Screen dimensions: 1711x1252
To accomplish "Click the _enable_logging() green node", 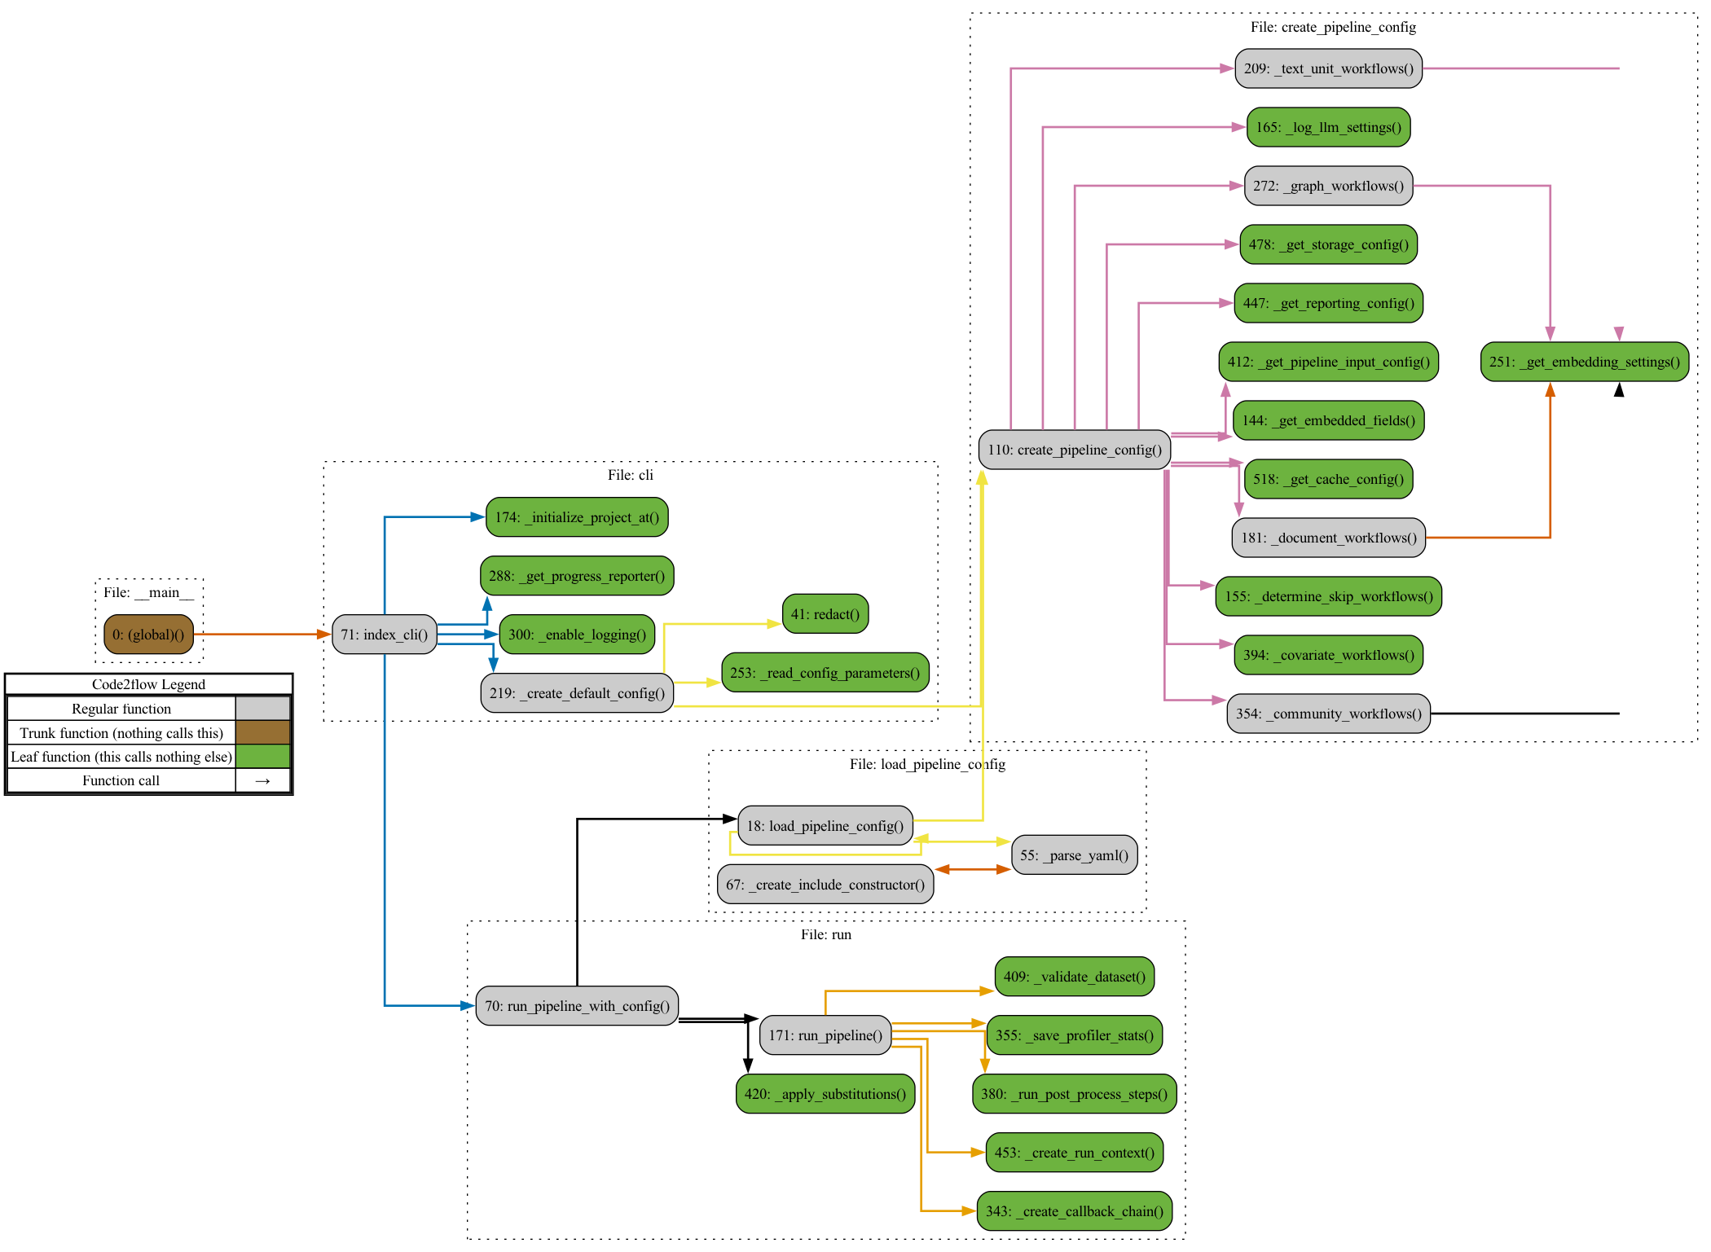I will [577, 635].
